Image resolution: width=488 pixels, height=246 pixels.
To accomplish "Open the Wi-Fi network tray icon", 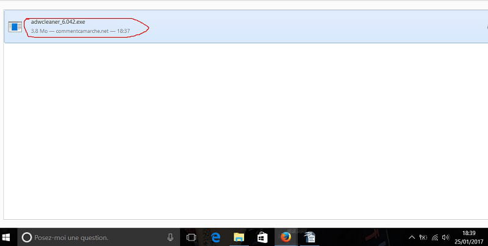I will pyautogui.click(x=435, y=237).
